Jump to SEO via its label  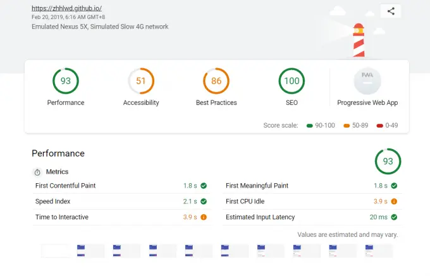(292, 103)
